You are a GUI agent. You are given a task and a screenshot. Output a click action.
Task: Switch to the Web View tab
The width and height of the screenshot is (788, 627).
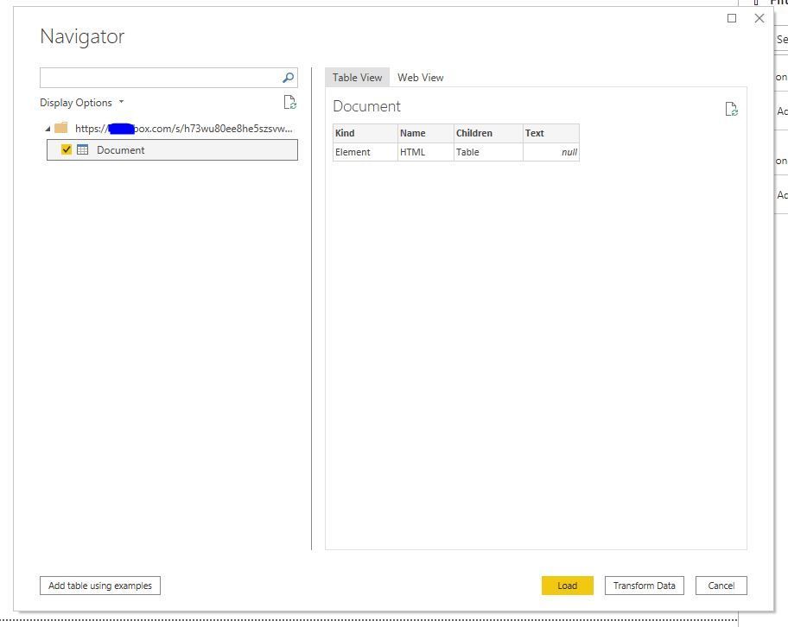tap(420, 77)
